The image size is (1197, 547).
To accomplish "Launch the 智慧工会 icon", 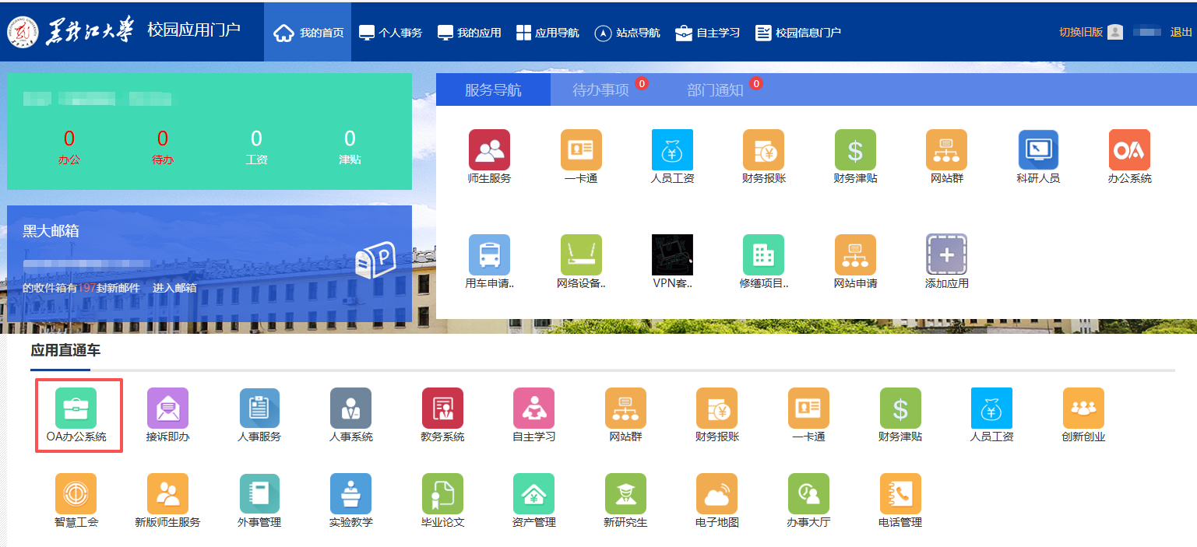I will [76, 494].
